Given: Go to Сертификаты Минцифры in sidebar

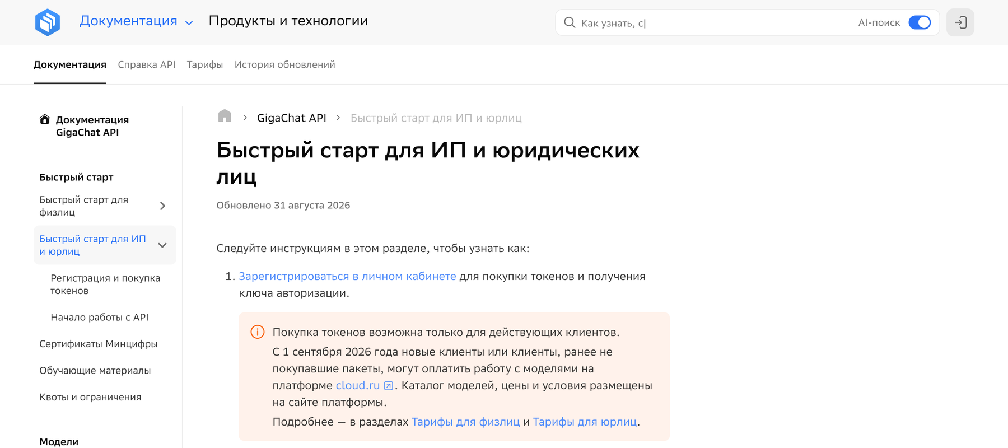Looking at the screenshot, I should 99,344.
